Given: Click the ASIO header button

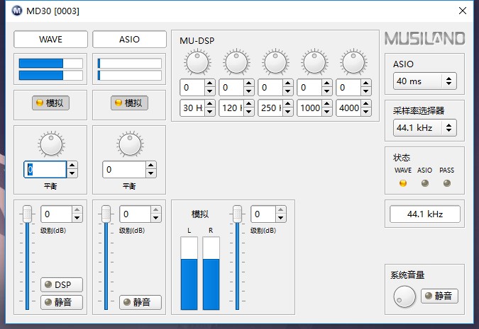Looking at the screenshot, I should coord(129,39).
